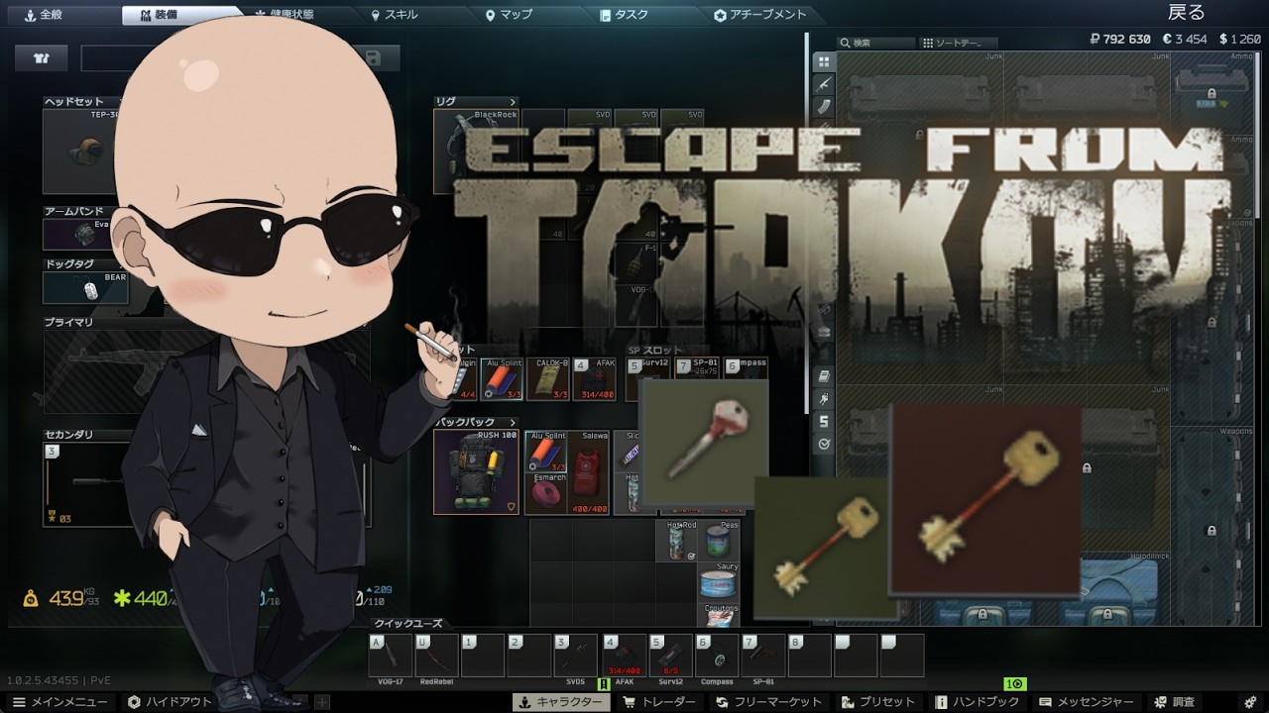Select the AFAK kit in pockets
The image size is (1269, 713).
click(594, 380)
